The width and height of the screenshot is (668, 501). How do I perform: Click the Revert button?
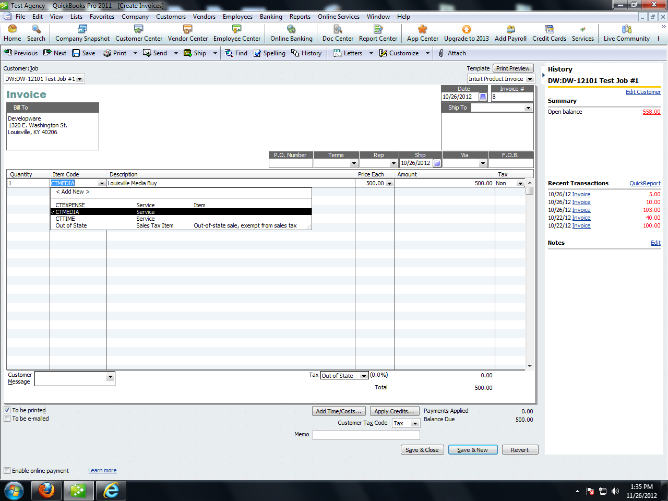(520, 450)
